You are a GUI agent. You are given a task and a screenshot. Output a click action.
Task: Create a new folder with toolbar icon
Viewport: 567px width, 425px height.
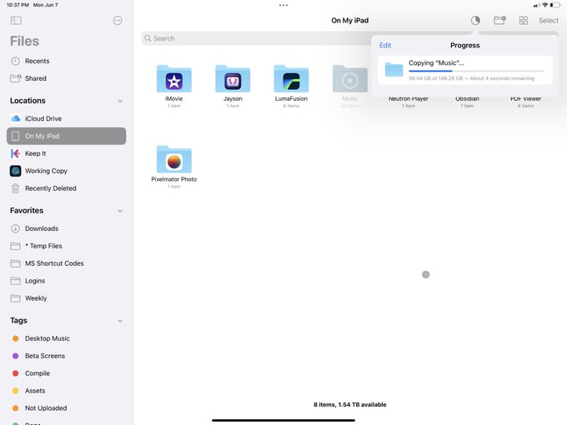tap(499, 20)
